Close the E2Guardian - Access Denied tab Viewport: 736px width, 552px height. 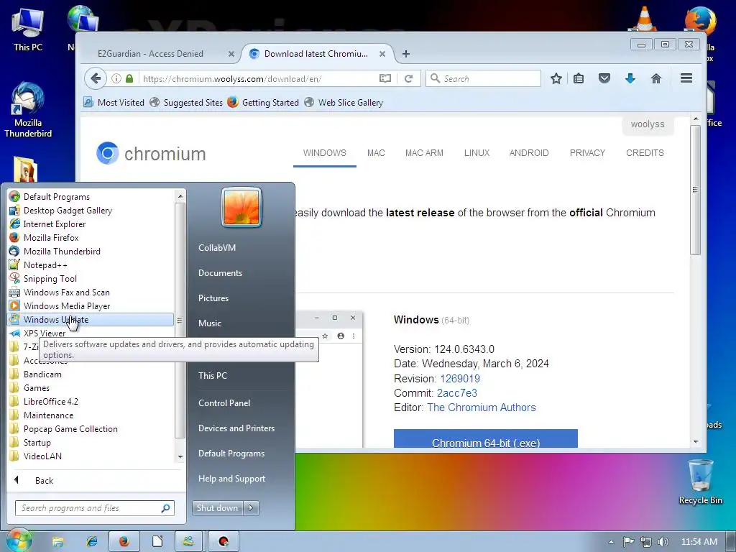(x=231, y=54)
